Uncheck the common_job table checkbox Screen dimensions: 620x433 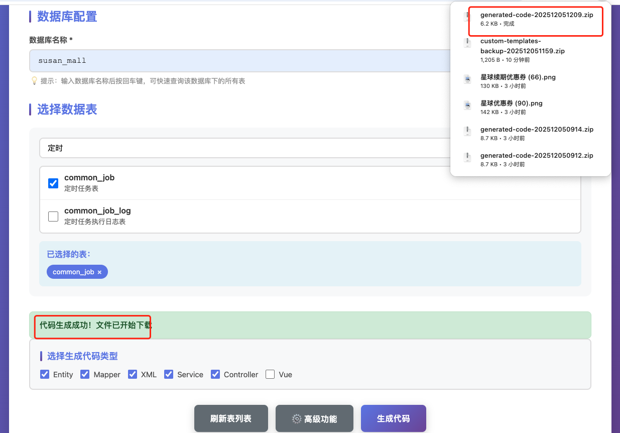tap(53, 183)
